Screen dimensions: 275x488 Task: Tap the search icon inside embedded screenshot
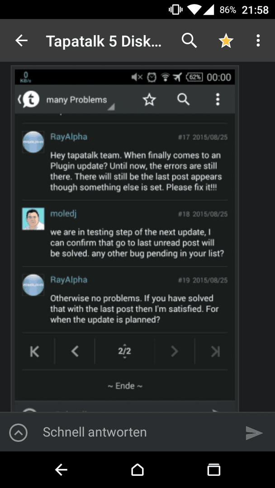(184, 99)
